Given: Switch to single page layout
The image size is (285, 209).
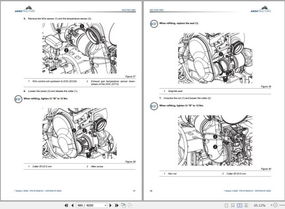Looking at the screenshot, I should pyautogui.click(x=226, y=205).
